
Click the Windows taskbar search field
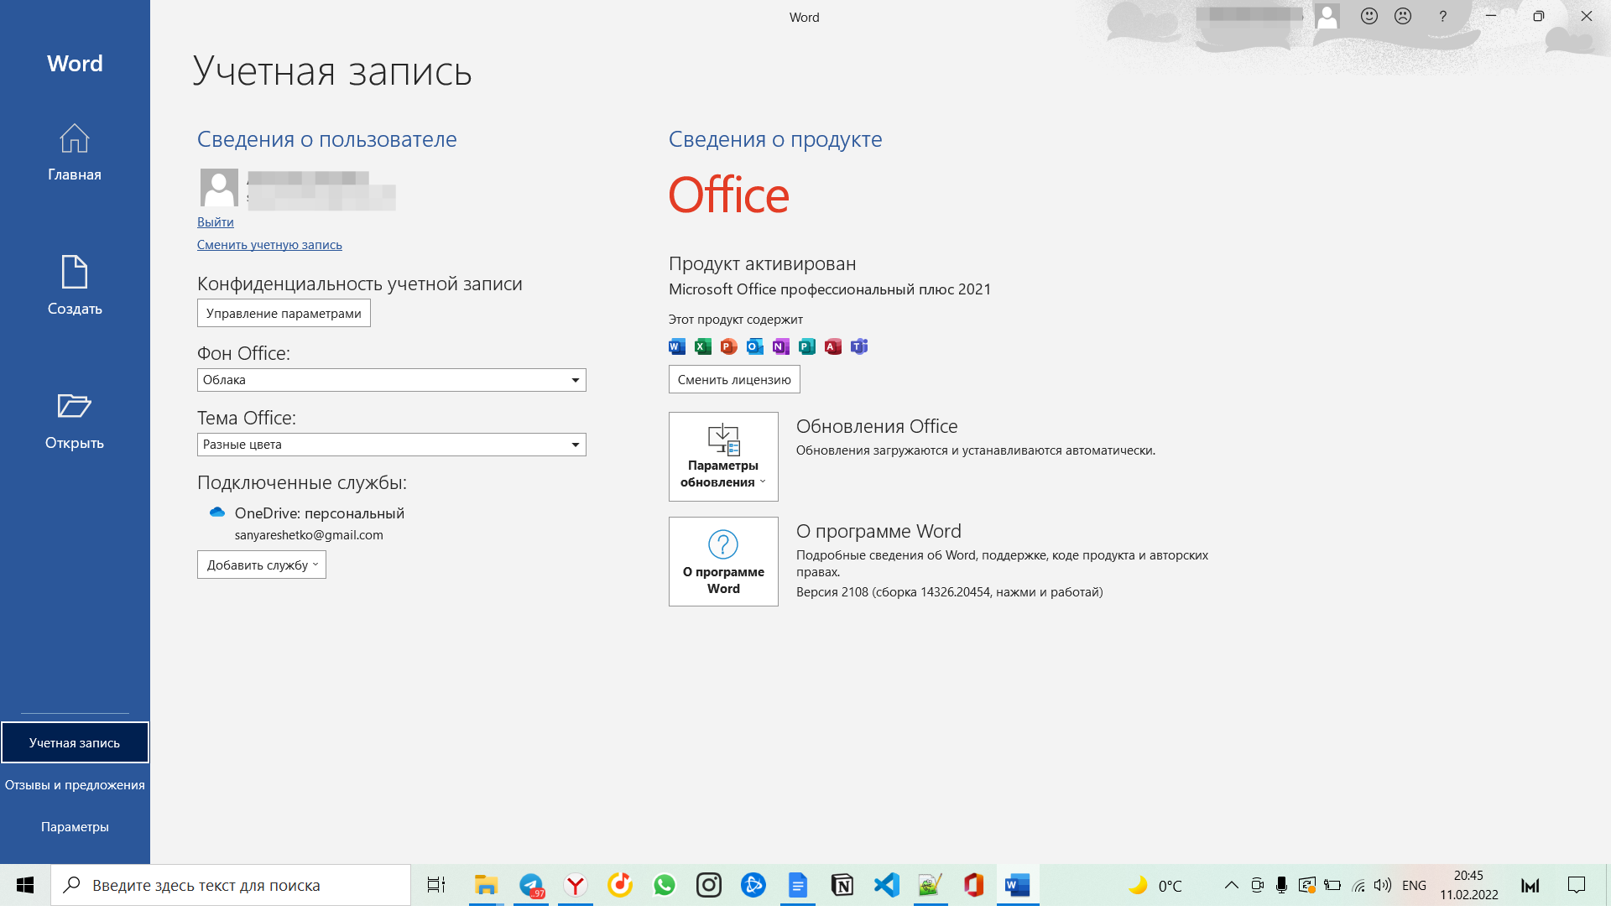point(231,885)
